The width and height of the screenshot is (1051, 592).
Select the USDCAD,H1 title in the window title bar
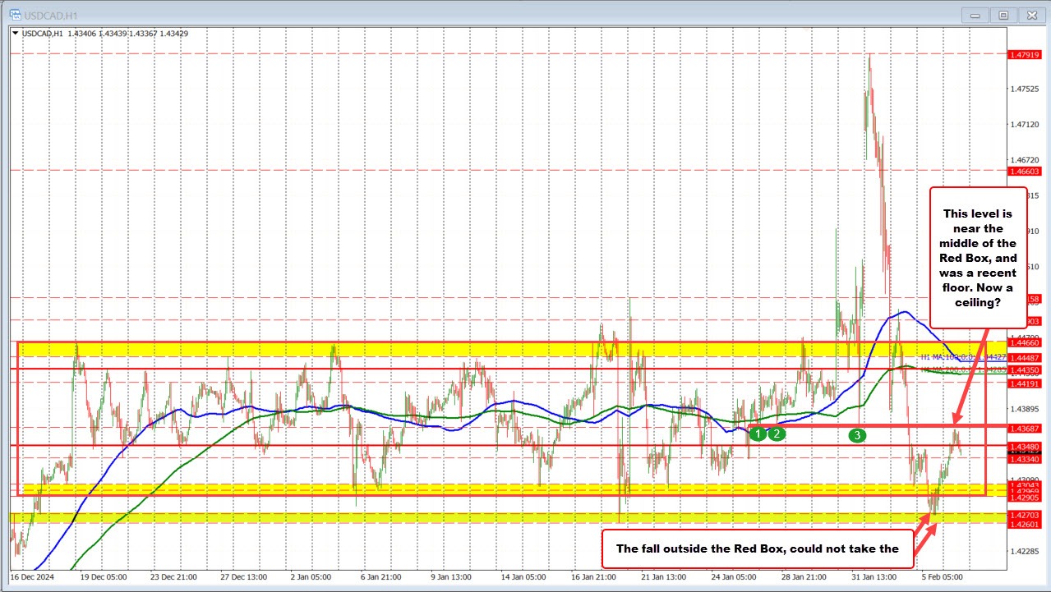[x=52, y=15]
